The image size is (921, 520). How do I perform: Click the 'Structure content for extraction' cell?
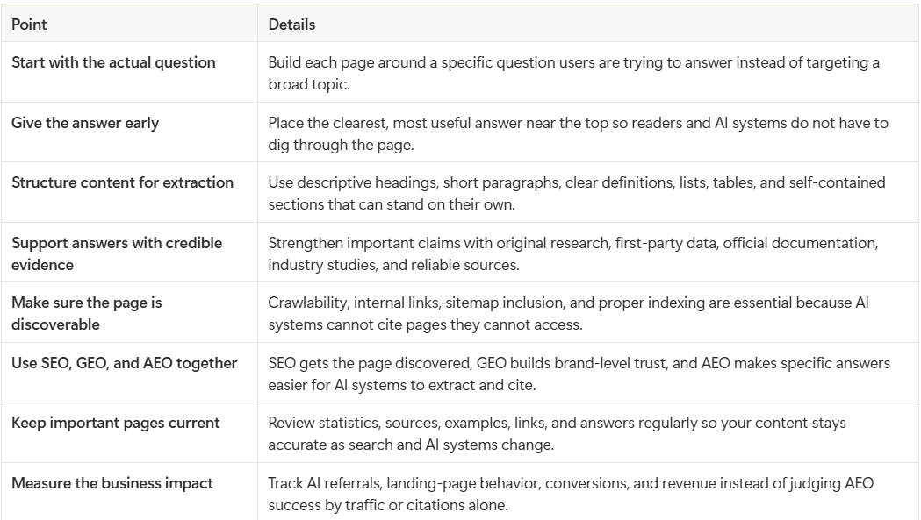(129, 193)
